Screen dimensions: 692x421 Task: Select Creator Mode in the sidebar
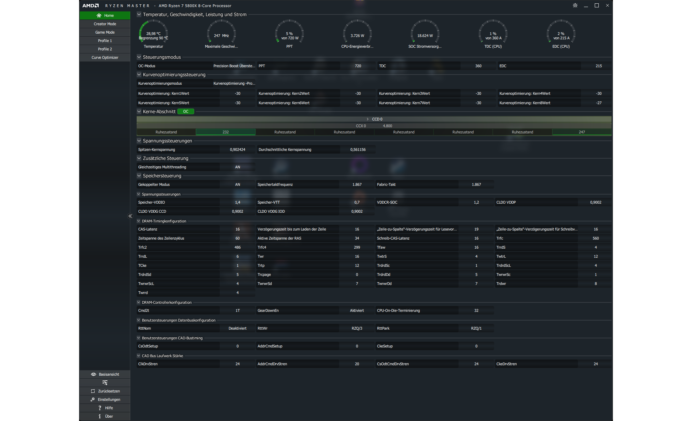(105, 24)
